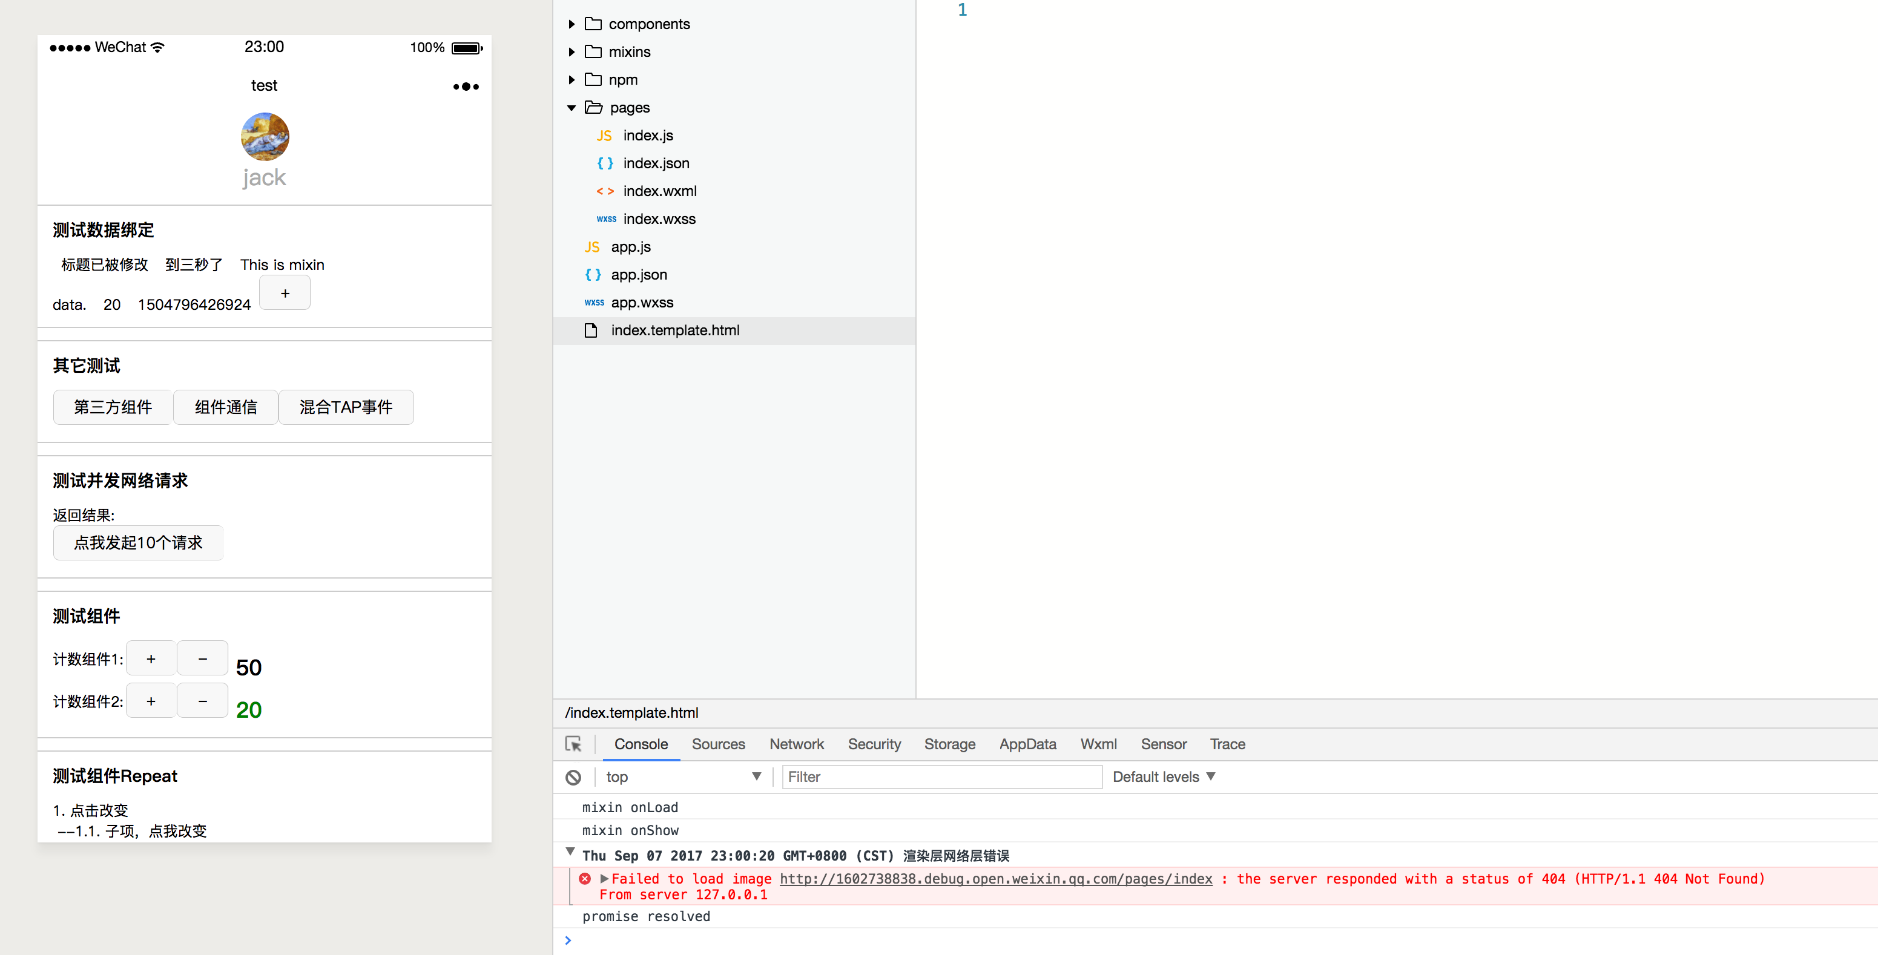Viewport: 1878px width, 955px height.
Task: Collapse the Thu Sep 07 log group
Action: [x=570, y=852]
